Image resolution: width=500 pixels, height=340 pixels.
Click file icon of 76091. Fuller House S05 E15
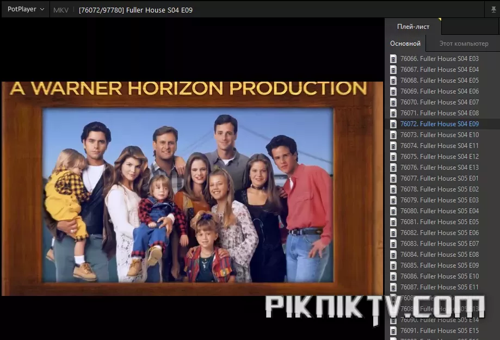393,330
